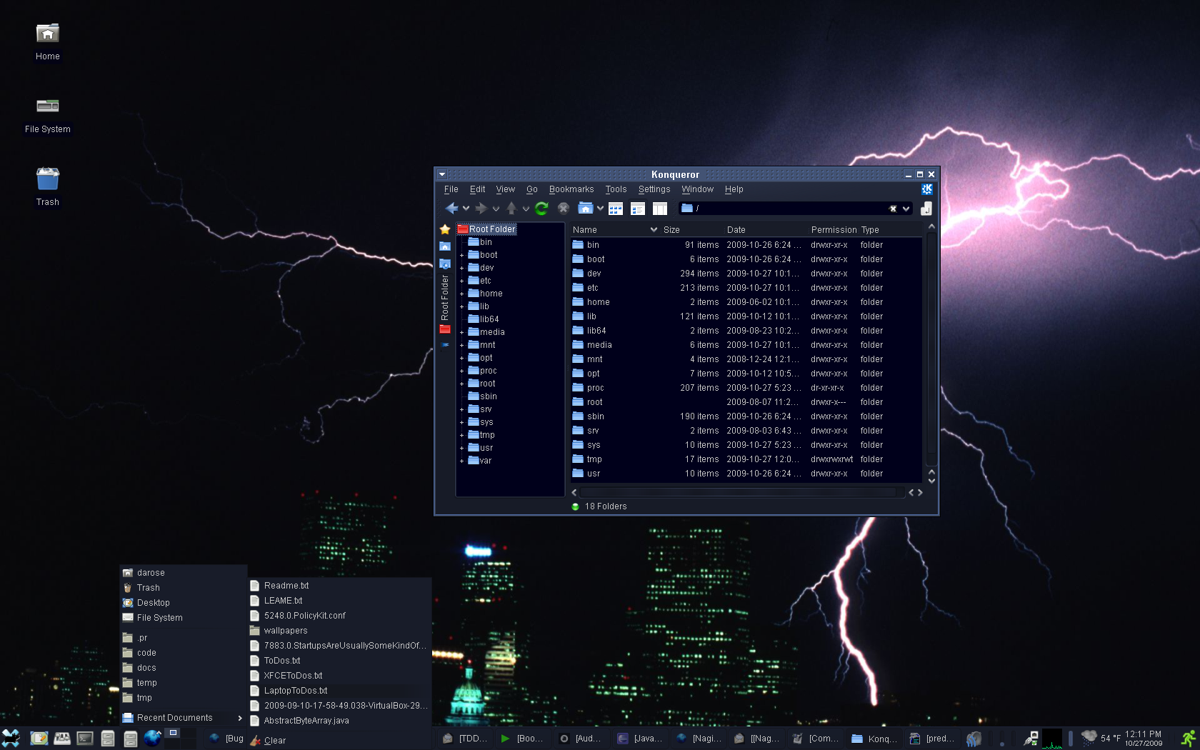Expand the usr folder in tree
1200x750 pixels.
(x=462, y=448)
